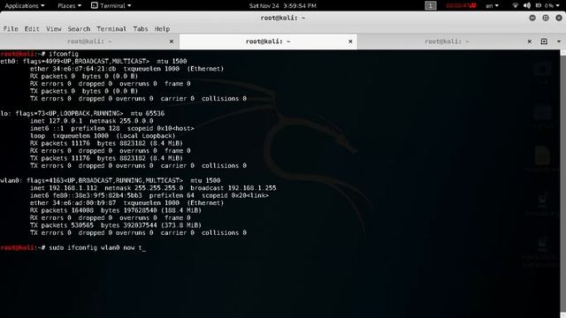Viewport: 566px width, 318px height.
Task: Click the lo flags LOOPBACK line
Action: coord(82,114)
